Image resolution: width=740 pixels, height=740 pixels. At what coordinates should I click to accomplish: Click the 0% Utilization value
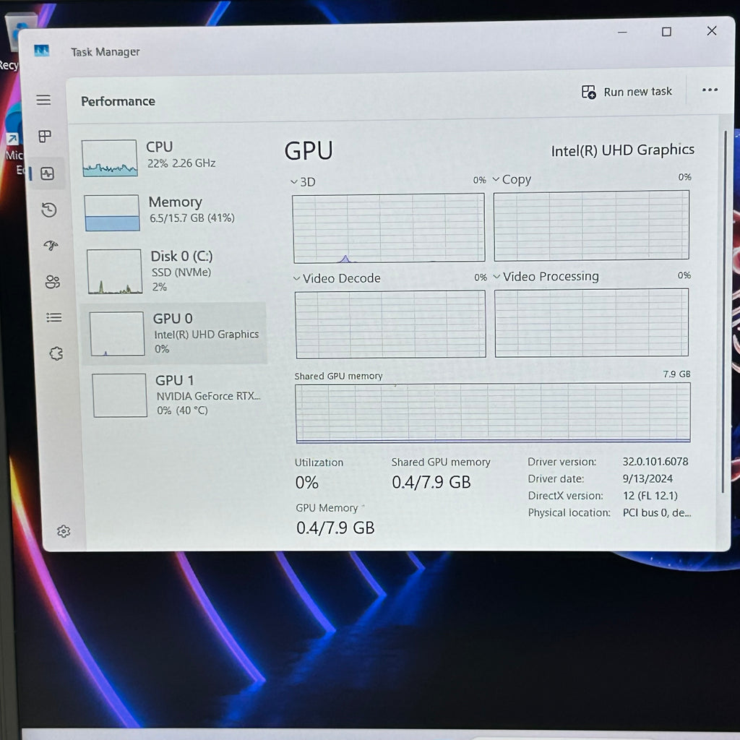pos(306,482)
